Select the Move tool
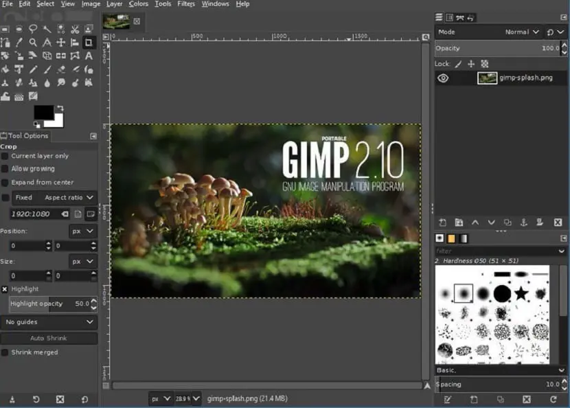Screen dimensions: 570x408 click(62, 42)
